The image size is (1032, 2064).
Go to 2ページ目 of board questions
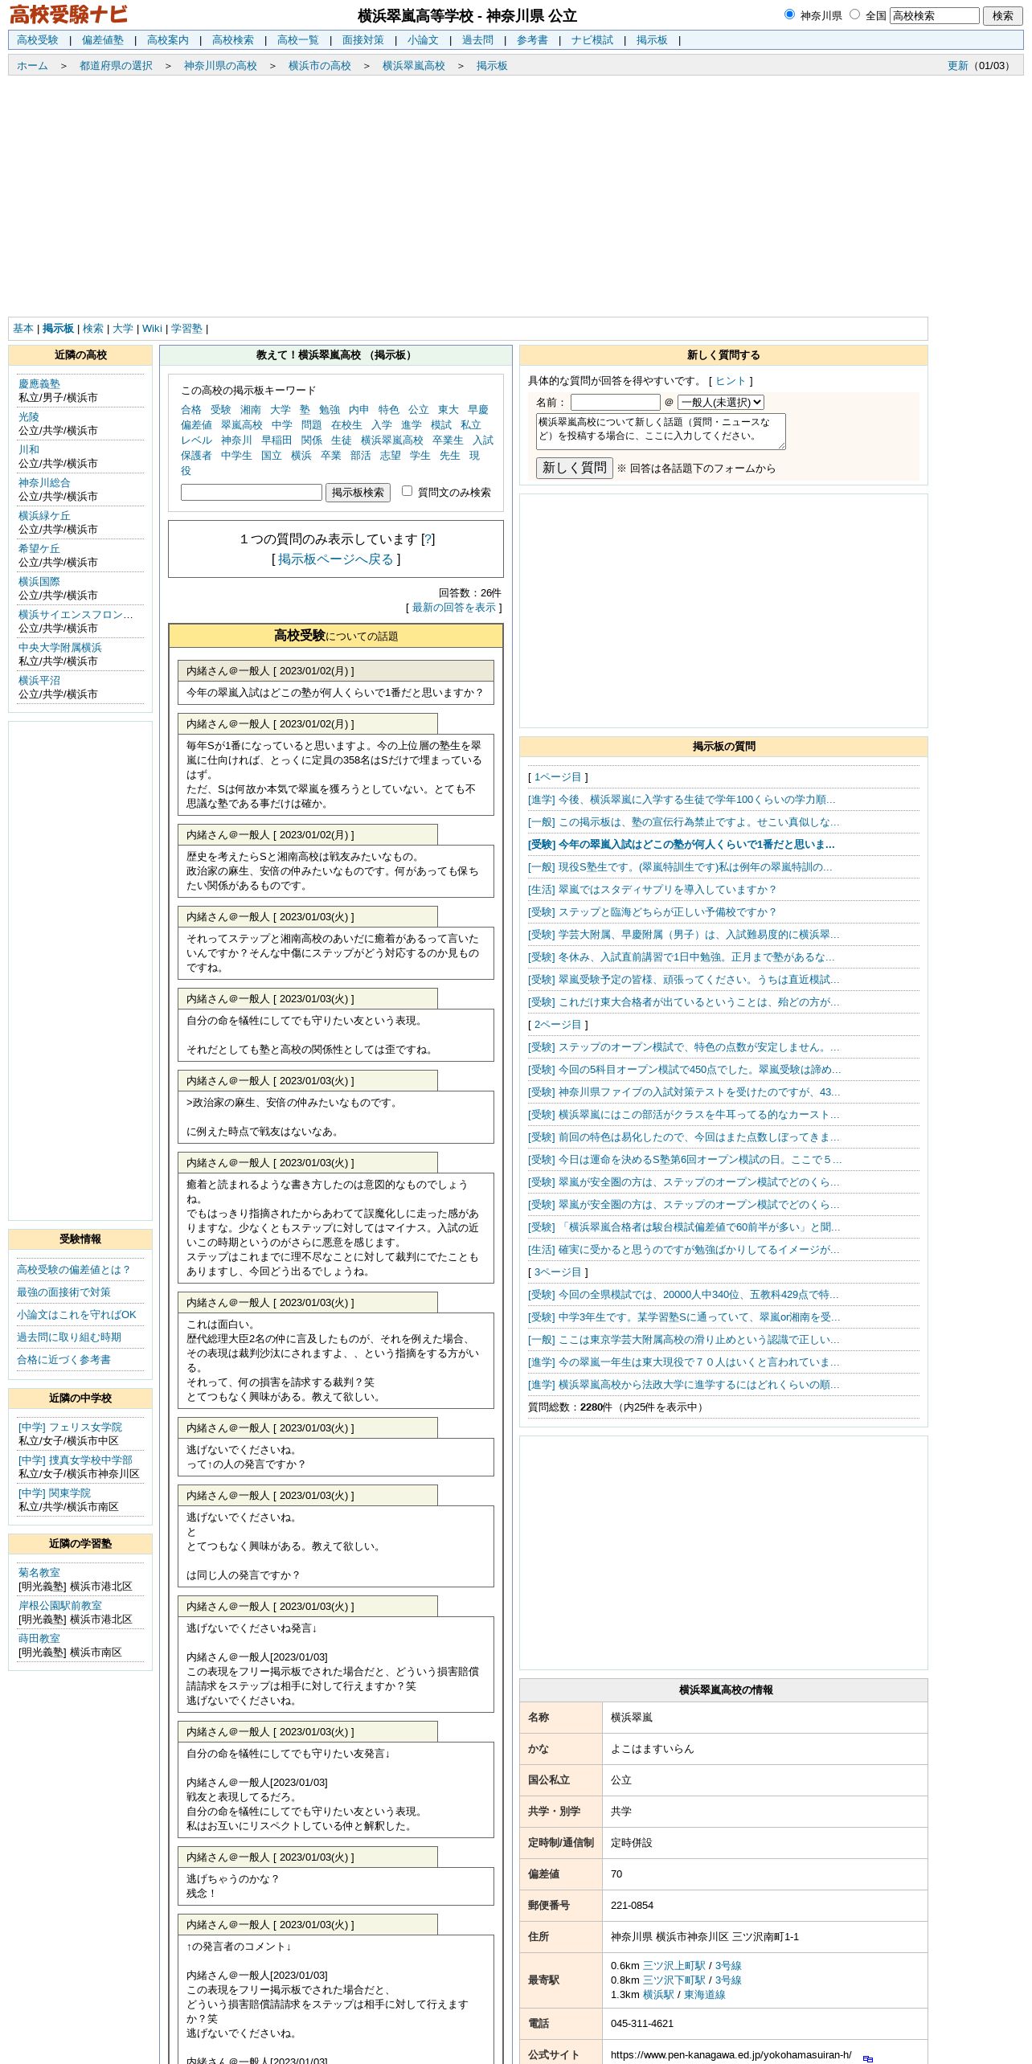point(558,1025)
